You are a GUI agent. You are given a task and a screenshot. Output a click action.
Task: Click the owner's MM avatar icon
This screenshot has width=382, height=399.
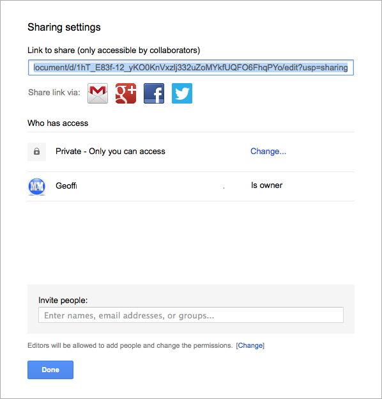pos(37,187)
